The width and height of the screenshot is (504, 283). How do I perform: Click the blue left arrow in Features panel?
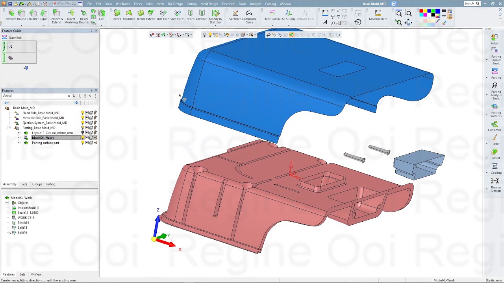(x=6, y=103)
